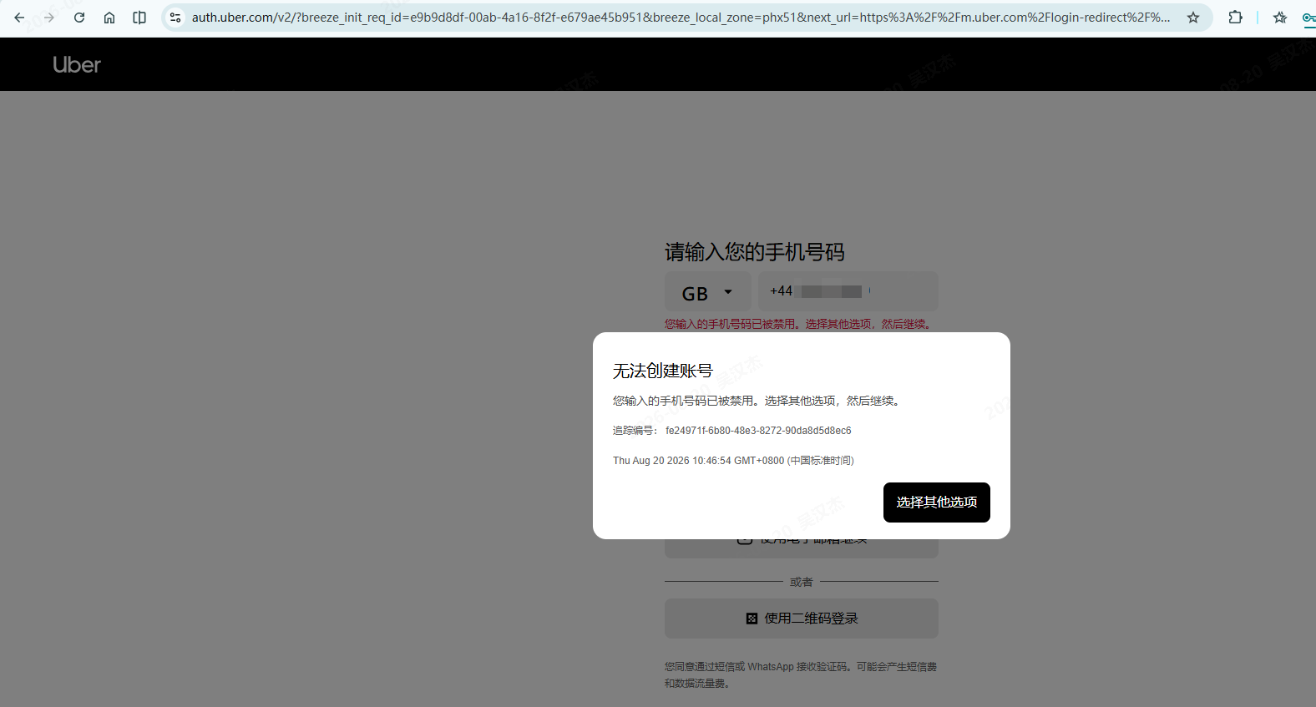View site information icon in address bar

pos(175,18)
